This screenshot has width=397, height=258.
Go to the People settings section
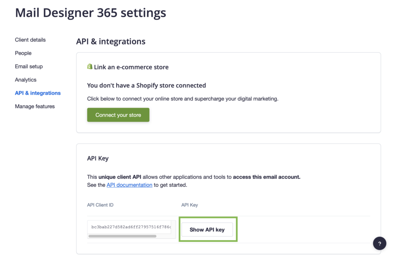23,53
